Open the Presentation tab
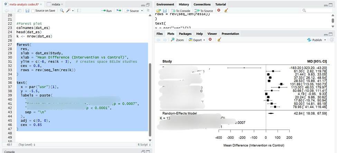The image size is (337, 153). coord(230,34)
